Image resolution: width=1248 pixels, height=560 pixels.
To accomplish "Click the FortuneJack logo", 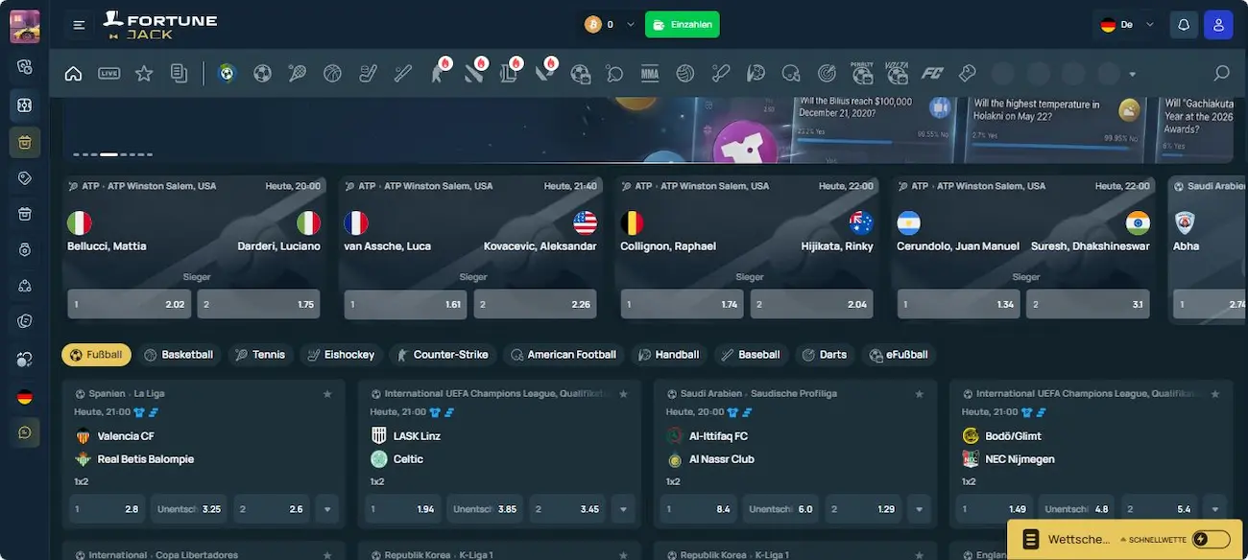I will point(160,25).
